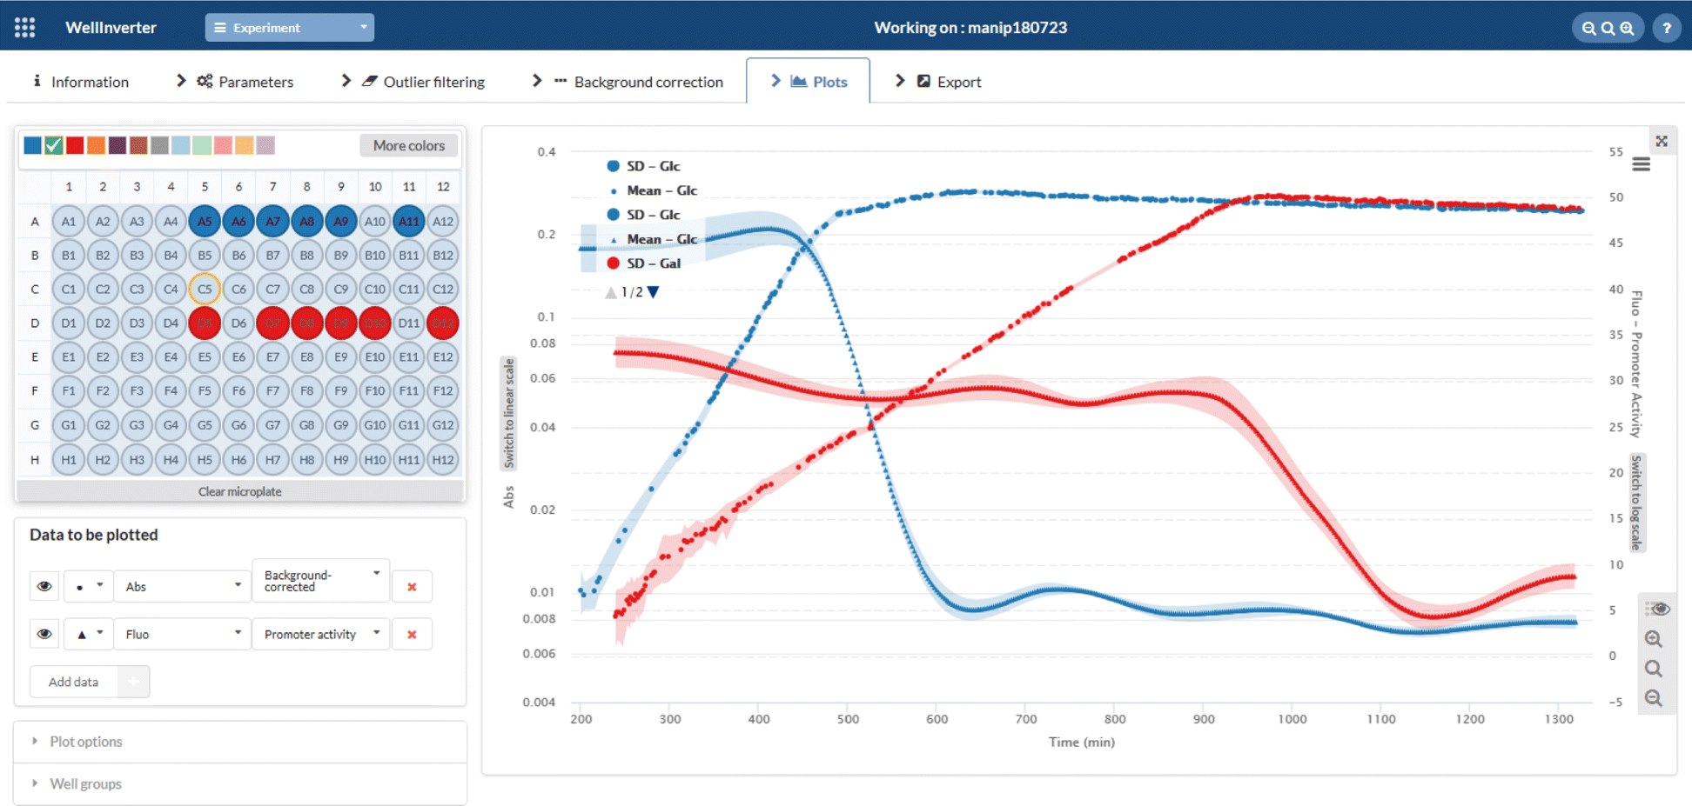Pick the blue color swatch
Screen dimensions: 1692x806
32,145
